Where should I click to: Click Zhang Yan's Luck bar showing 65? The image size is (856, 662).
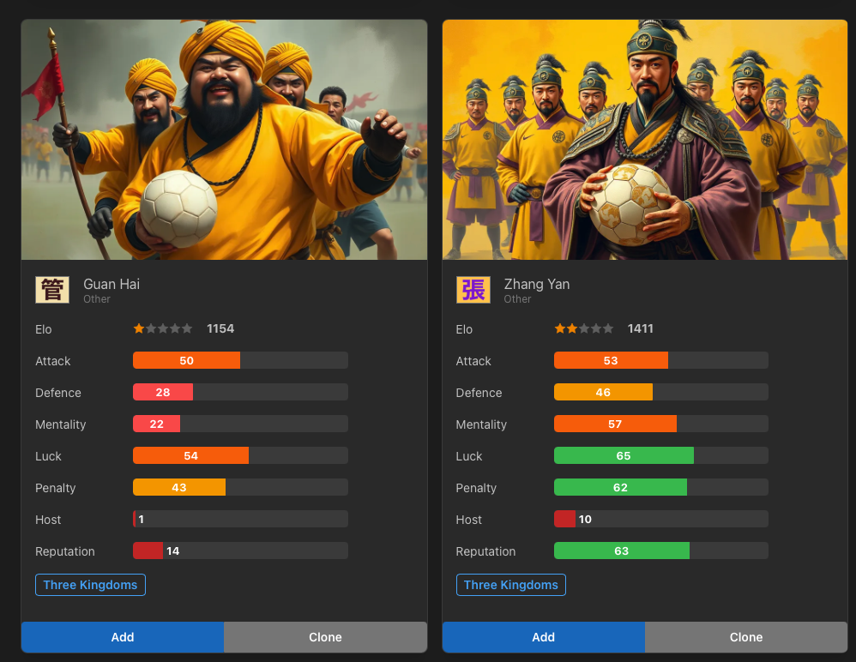point(661,455)
